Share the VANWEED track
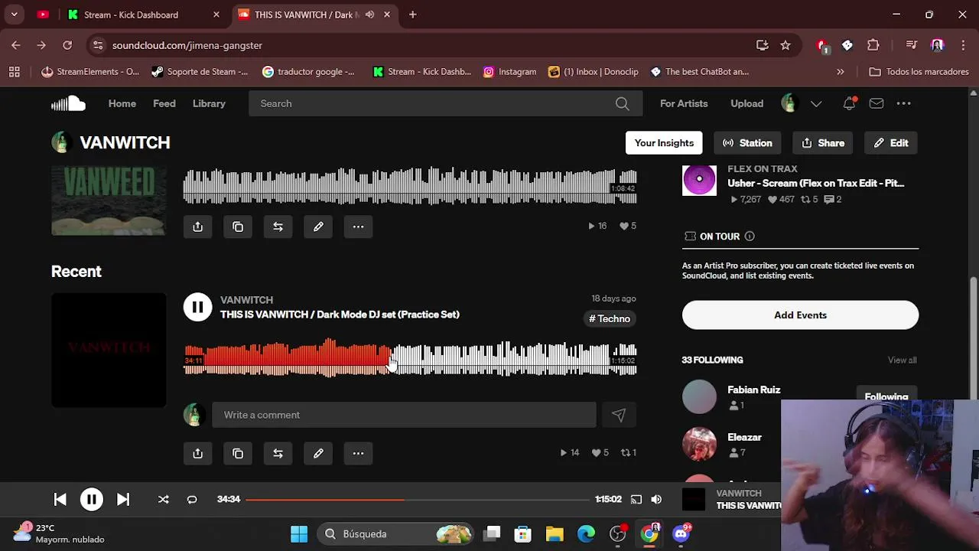Image resolution: width=979 pixels, height=551 pixels. [198, 227]
